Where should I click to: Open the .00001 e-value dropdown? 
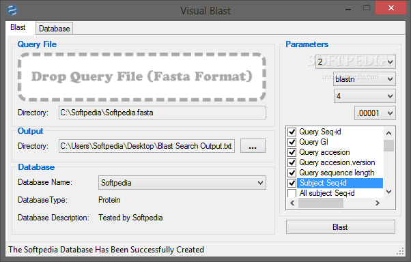(x=375, y=113)
